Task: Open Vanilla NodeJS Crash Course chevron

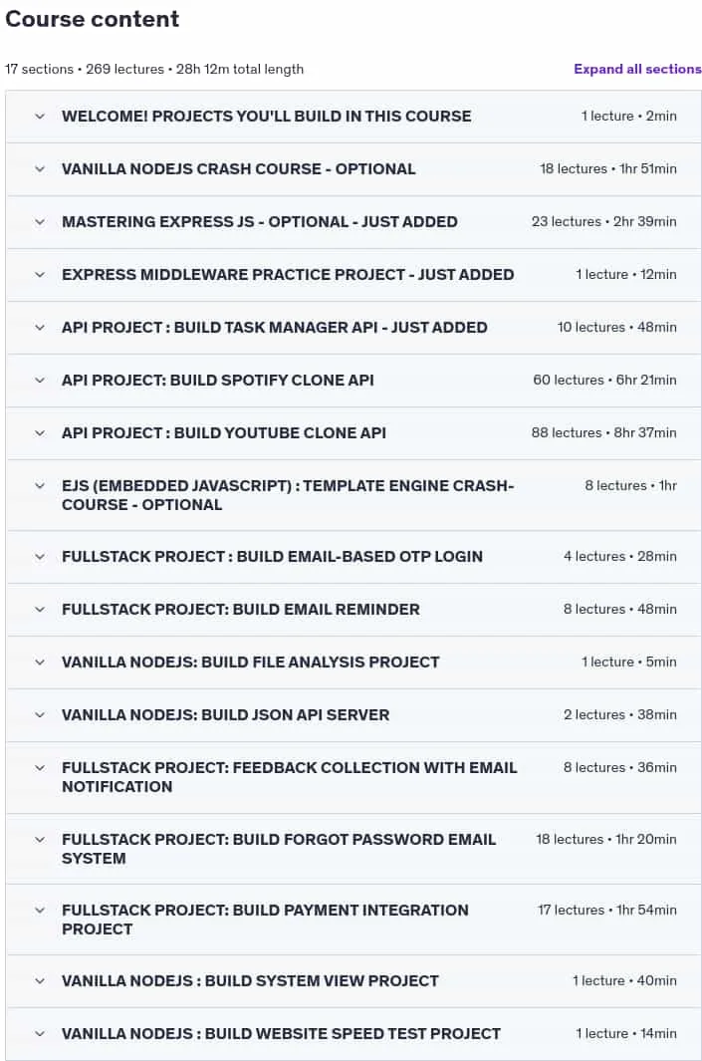Action: pyautogui.click(x=40, y=169)
